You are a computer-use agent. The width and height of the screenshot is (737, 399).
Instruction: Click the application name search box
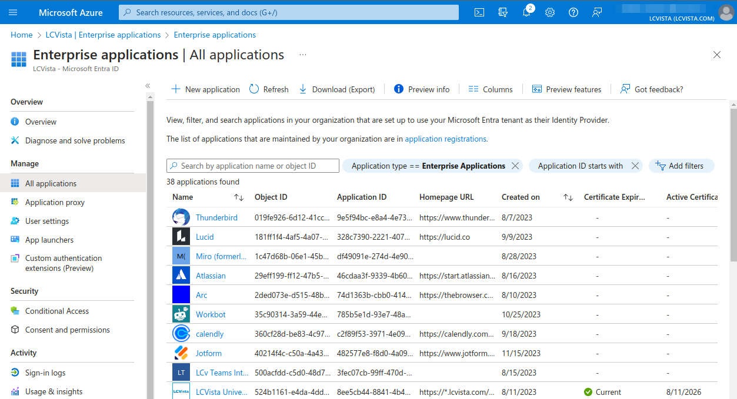(x=252, y=165)
